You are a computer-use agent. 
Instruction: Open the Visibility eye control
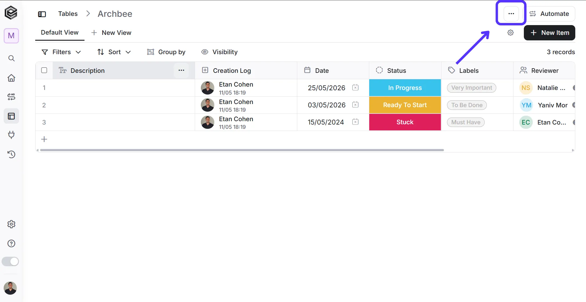pyautogui.click(x=219, y=52)
